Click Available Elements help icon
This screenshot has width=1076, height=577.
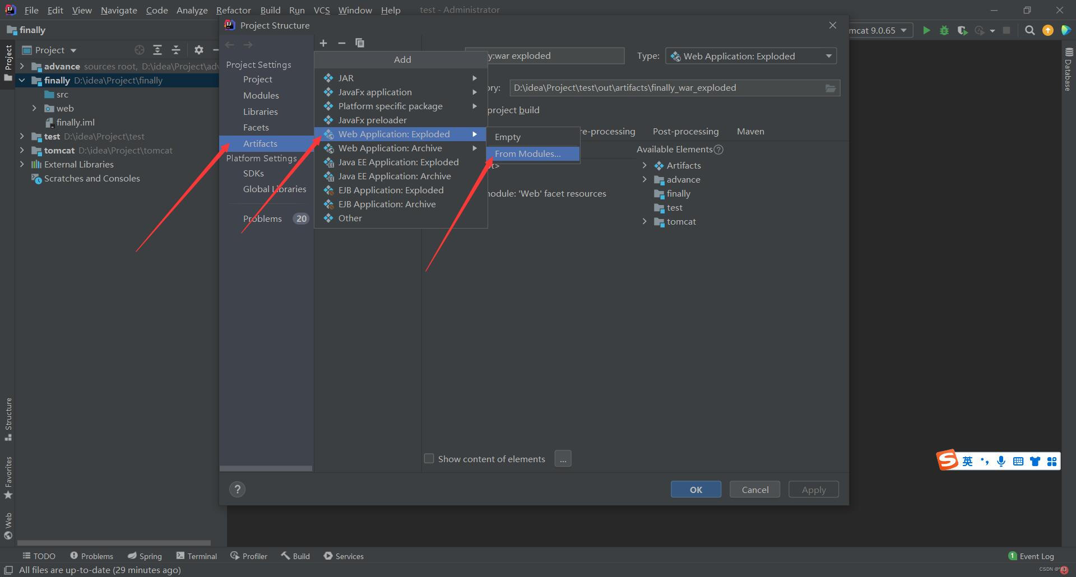click(719, 150)
